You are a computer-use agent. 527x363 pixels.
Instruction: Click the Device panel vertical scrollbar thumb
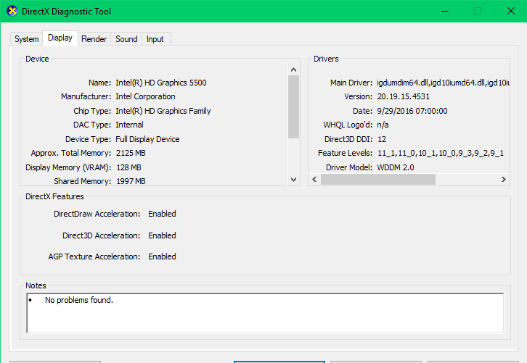[293, 107]
